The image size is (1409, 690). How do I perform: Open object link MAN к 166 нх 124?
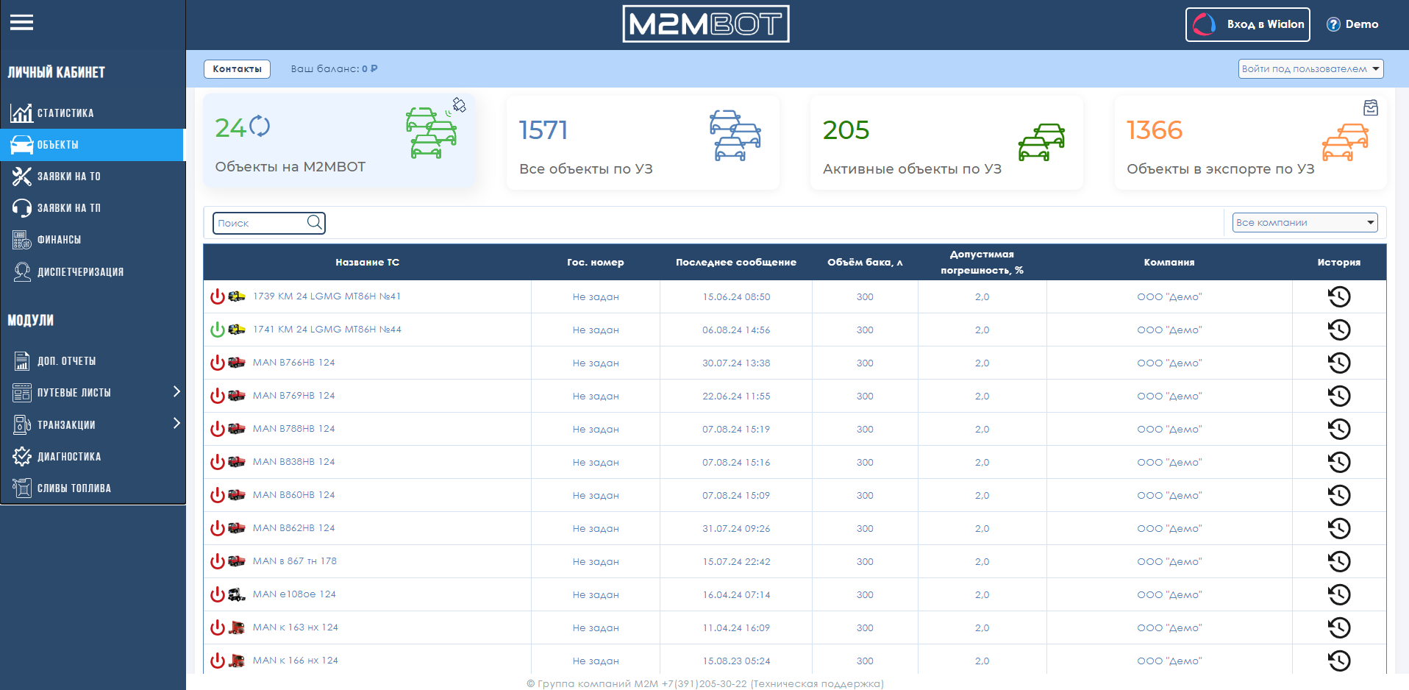[296, 660]
